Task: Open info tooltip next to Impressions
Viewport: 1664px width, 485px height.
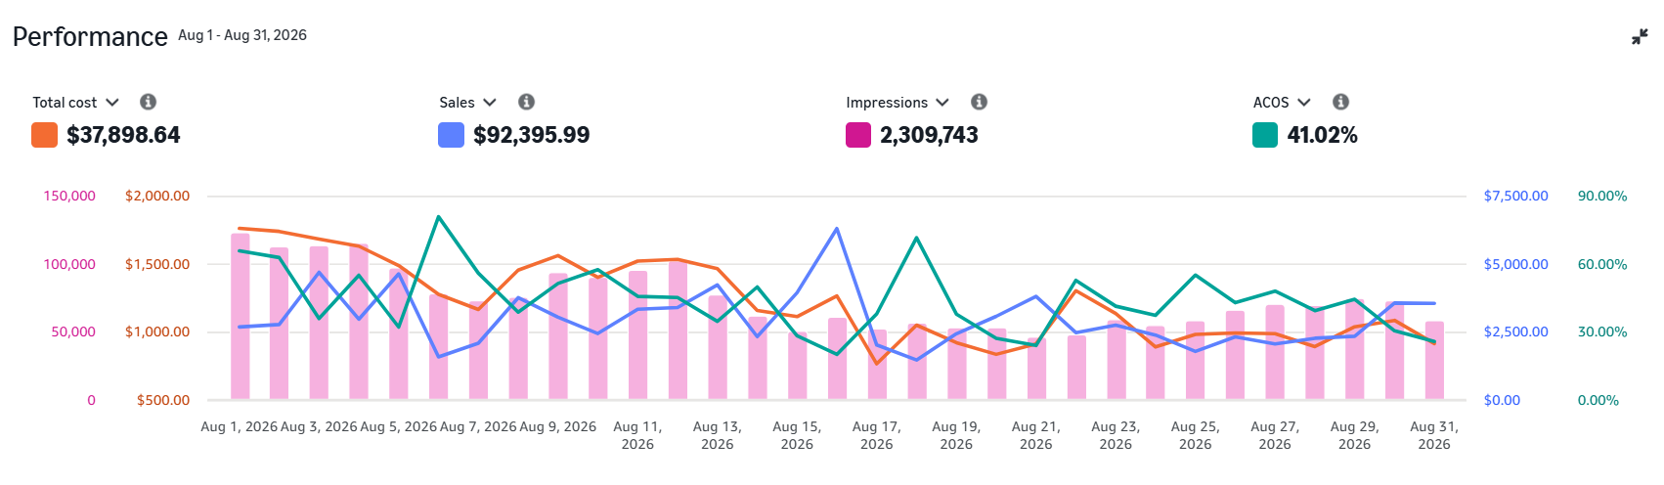Action: 979,102
